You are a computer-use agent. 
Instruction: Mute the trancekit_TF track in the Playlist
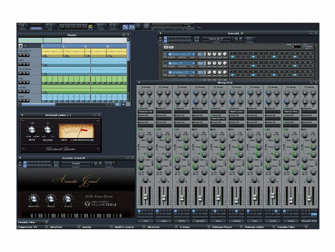tap(21, 55)
